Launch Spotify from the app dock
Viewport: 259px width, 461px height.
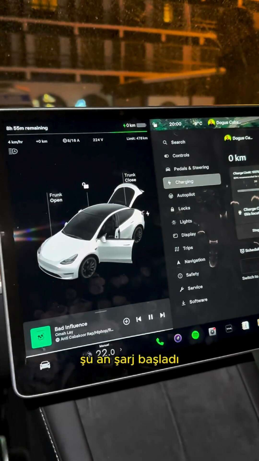[x=195, y=335]
